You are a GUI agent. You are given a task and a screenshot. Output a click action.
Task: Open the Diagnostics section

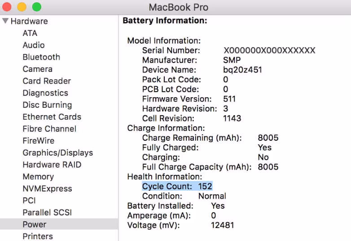pyautogui.click(x=45, y=93)
